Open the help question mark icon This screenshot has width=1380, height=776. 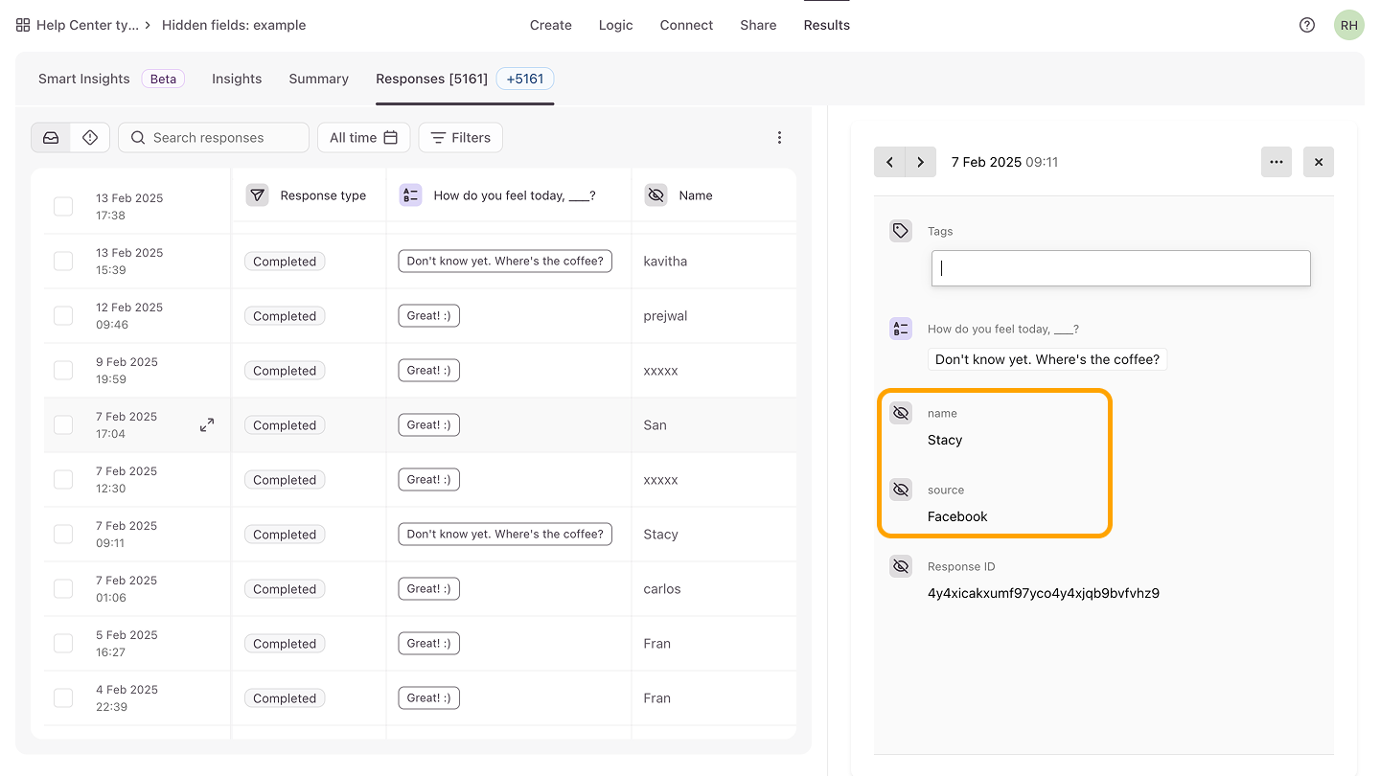click(x=1307, y=25)
